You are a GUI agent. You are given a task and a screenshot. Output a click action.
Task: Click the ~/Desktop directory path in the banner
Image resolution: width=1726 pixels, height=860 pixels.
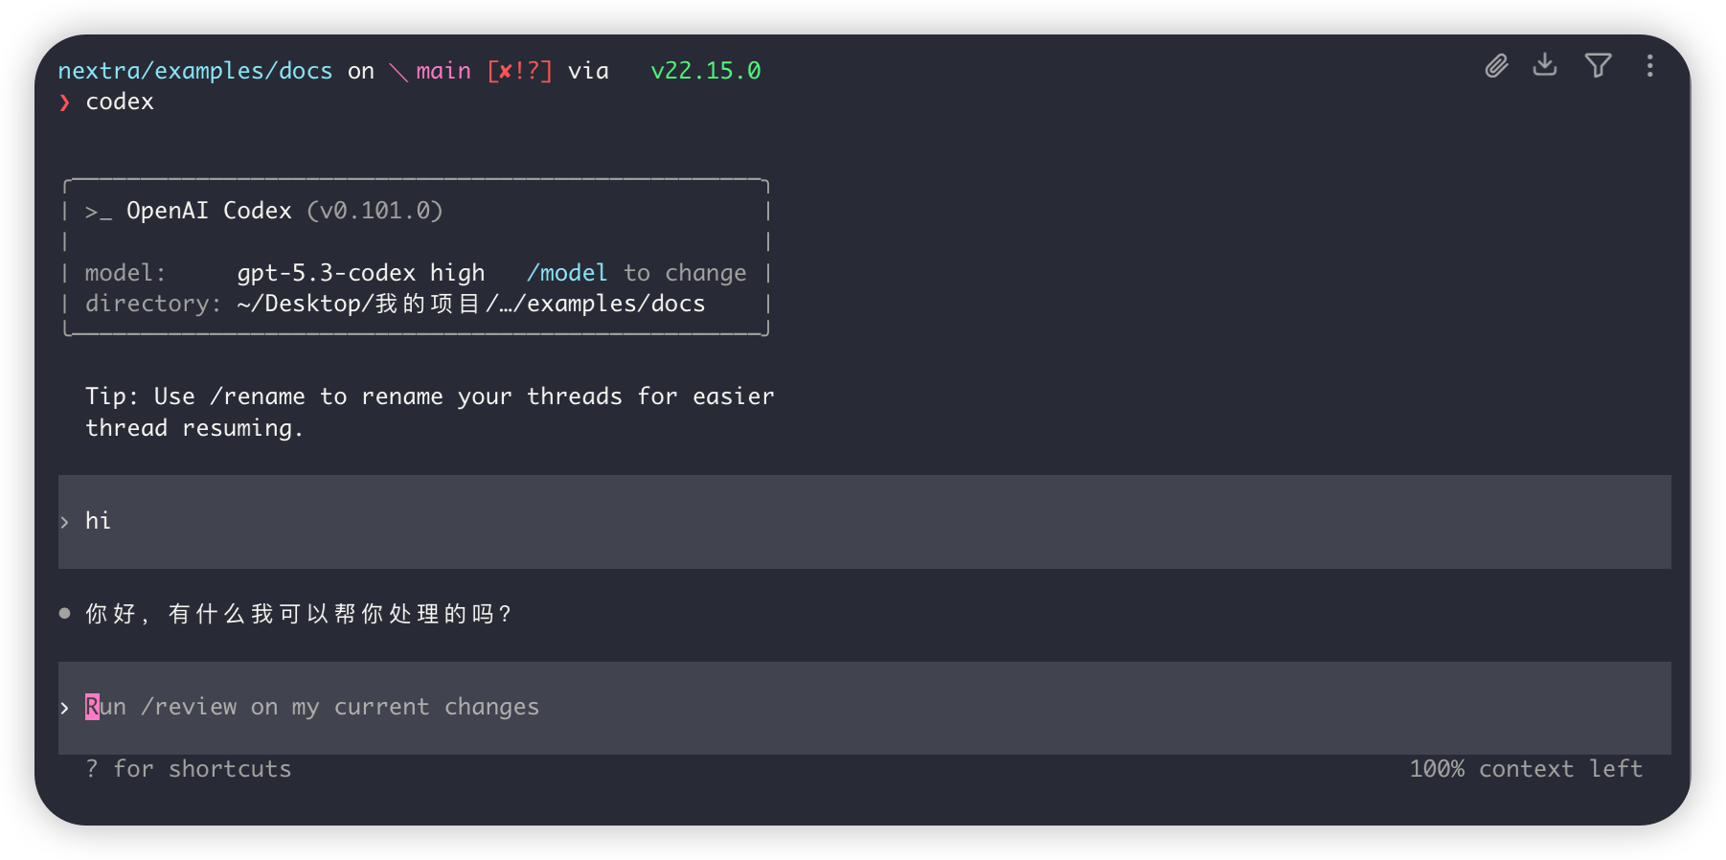pyautogui.click(x=470, y=305)
